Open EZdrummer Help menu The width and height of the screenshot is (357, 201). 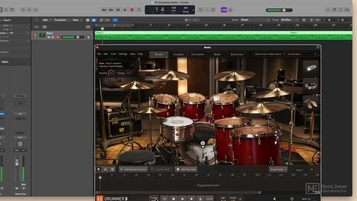pos(140,54)
